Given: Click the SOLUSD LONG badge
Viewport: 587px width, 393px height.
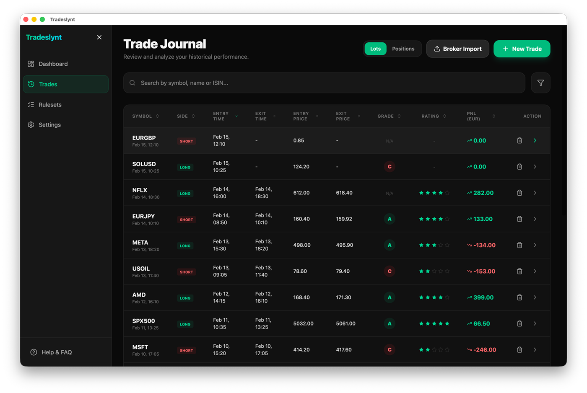Looking at the screenshot, I should click(185, 167).
